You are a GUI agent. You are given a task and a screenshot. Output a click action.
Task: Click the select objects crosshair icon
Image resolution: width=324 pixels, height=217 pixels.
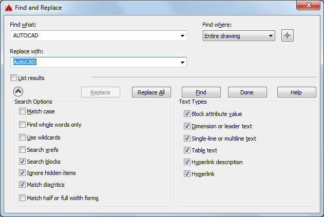(287, 35)
